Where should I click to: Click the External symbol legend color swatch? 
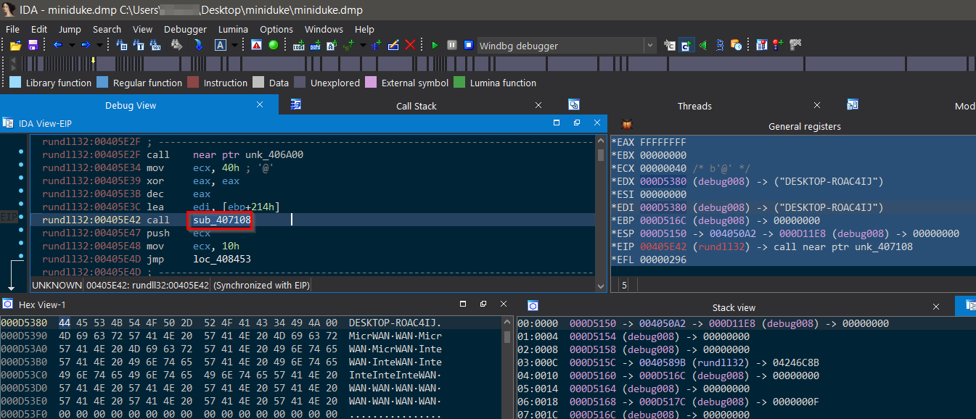coord(371,83)
